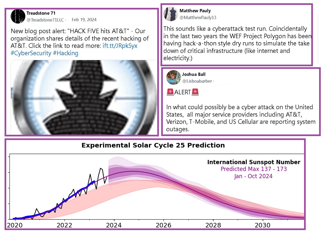Click the siren emoji before ALERT

(170, 92)
